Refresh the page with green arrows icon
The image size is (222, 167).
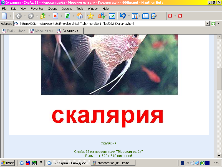pyautogui.click(x=67, y=16)
